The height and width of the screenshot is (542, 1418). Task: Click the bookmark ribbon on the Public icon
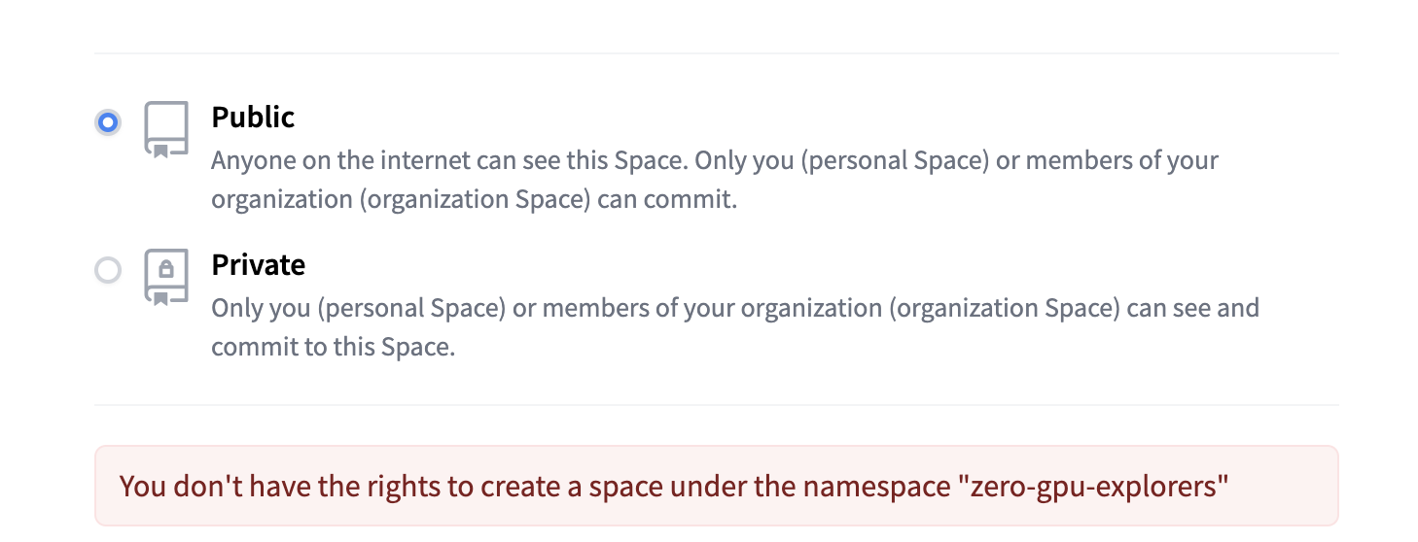[x=160, y=151]
